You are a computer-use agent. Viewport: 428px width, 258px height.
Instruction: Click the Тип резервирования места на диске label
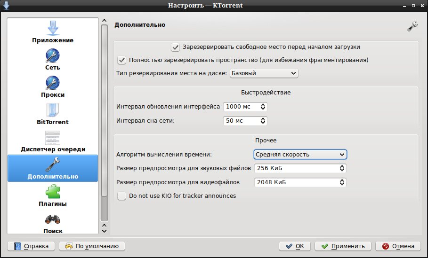click(x=171, y=73)
